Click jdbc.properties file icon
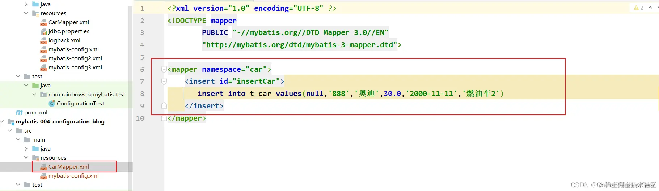The width and height of the screenshot is (659, 191). click(44, 31)
